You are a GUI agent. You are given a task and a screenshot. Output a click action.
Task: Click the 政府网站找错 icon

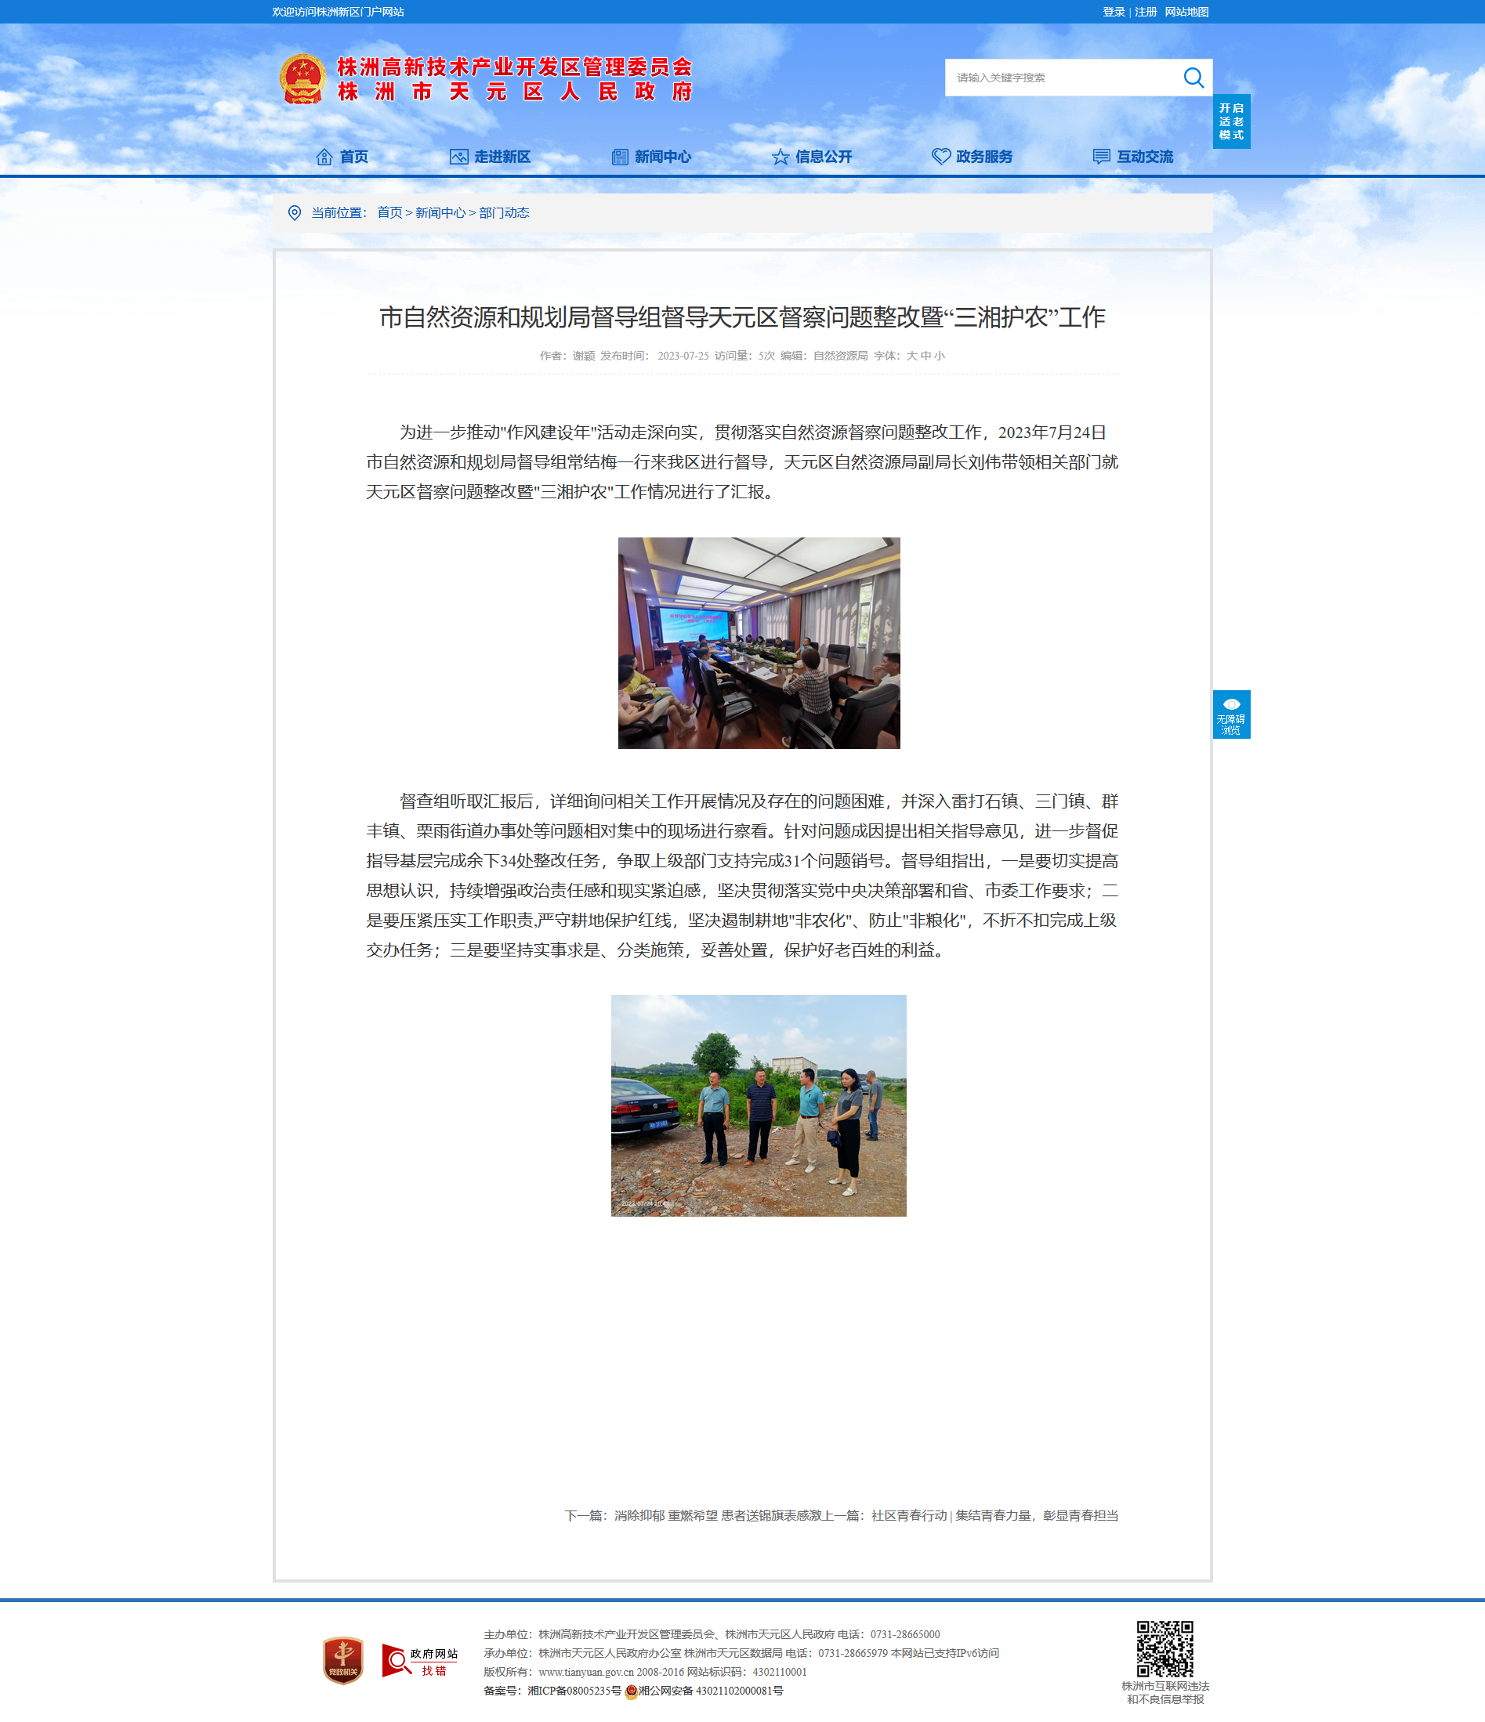point(420,1661)
